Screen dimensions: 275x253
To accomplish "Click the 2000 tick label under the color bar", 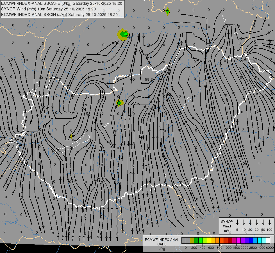I will tap(245, 248).
